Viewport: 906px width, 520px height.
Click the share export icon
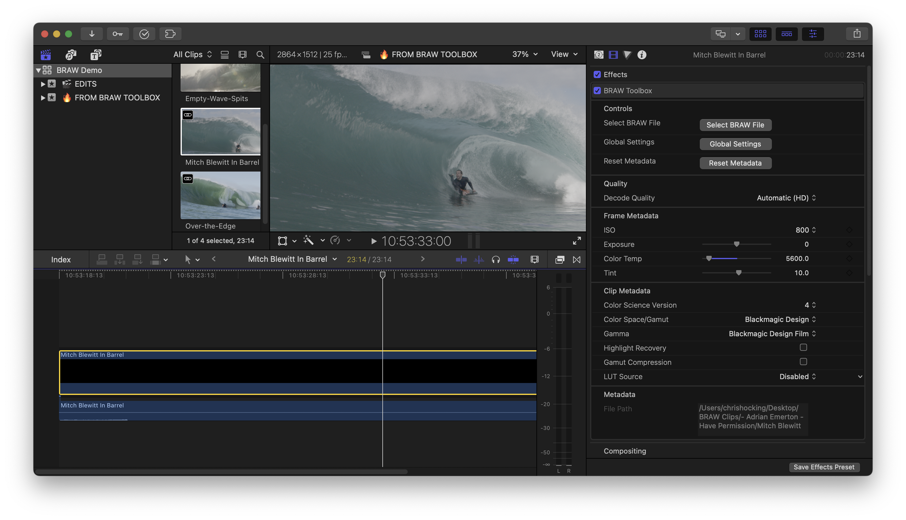(x=857, y=34)
